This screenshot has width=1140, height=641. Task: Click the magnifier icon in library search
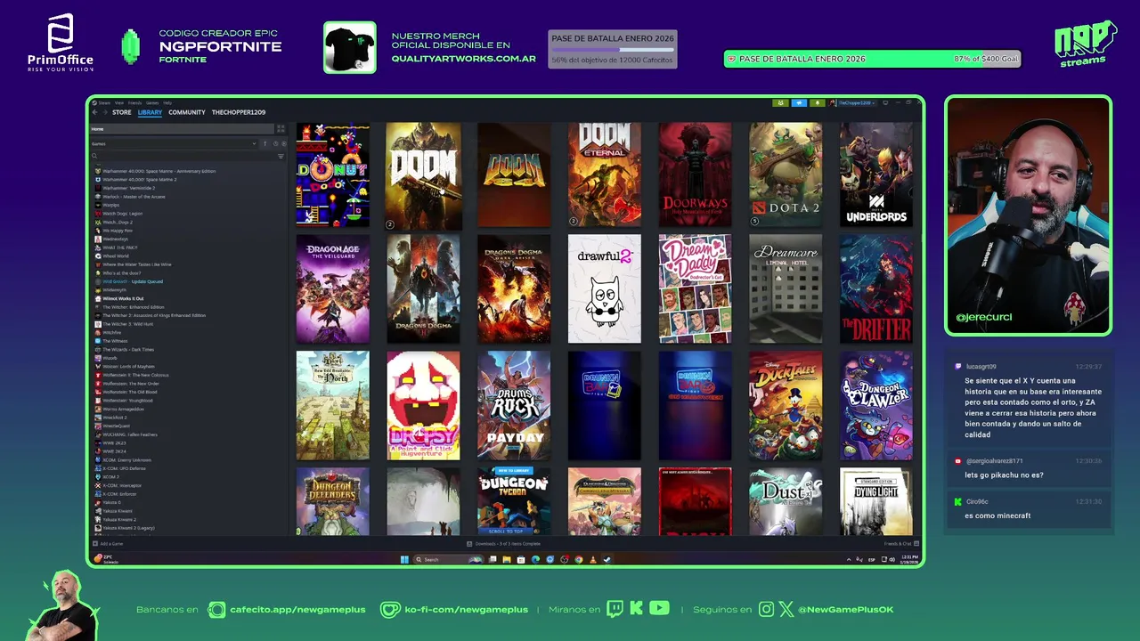(94, 156)
